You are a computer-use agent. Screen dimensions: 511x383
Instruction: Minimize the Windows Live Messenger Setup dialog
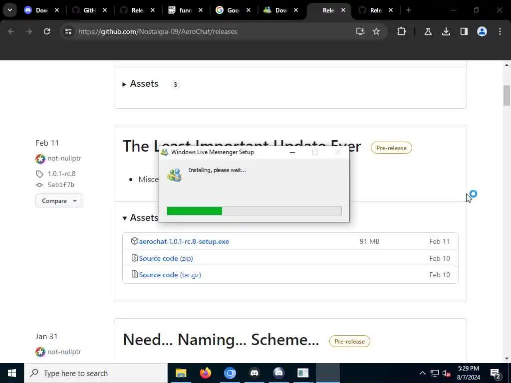292,152
